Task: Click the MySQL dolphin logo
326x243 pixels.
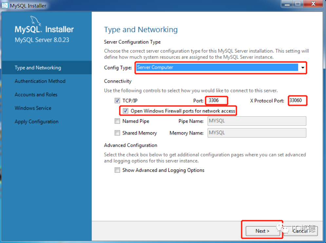Action: click(x=36, y=21)
